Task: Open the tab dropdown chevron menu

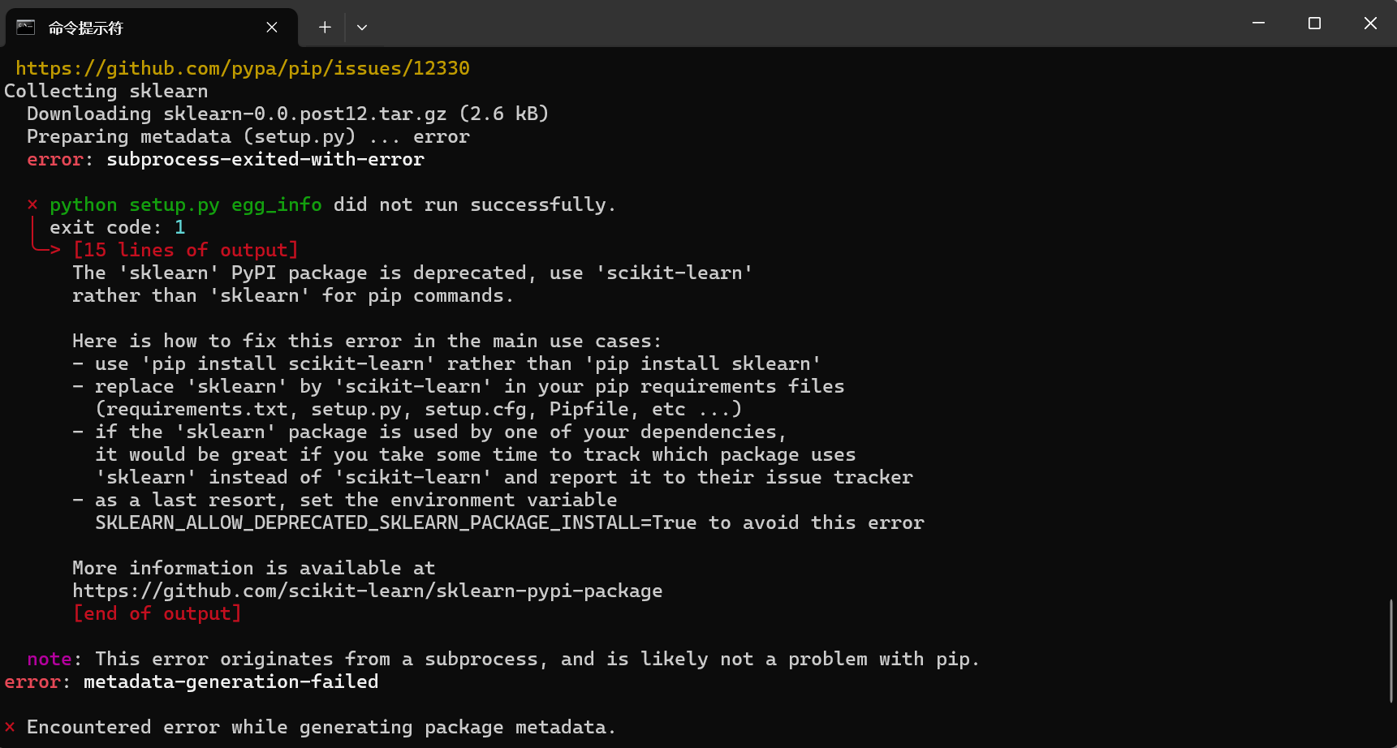Action: 362,27
